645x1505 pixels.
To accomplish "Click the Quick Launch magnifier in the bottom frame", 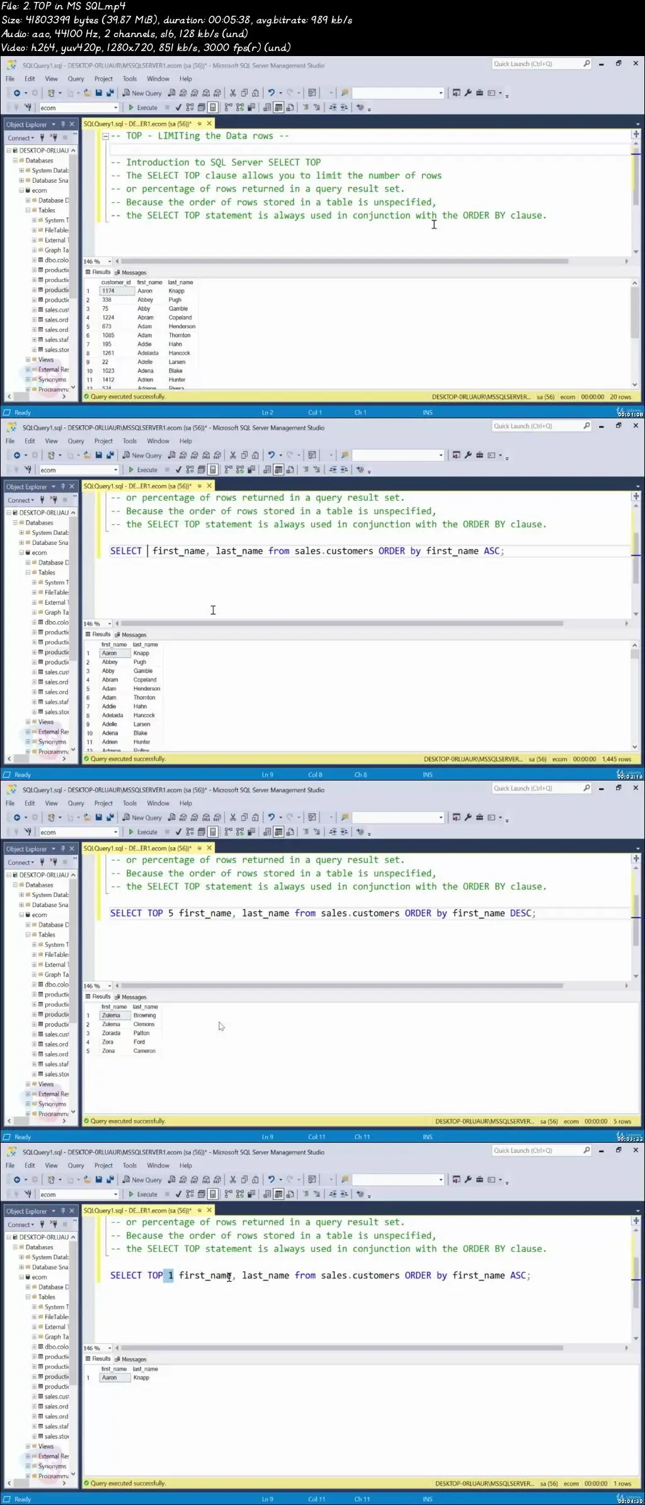I will (x=586, y=1150).
